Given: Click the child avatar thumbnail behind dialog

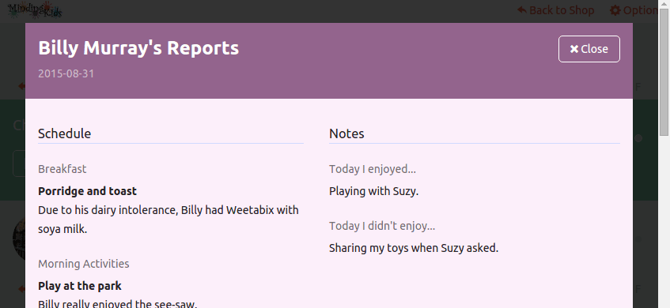Looking at the screenshot, I should click(19, 239).
